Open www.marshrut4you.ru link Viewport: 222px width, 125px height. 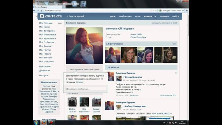tap(162, 114)
